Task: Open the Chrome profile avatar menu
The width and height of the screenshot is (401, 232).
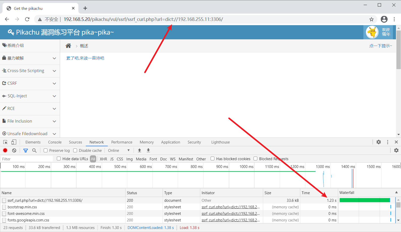Action: [384, 19]
